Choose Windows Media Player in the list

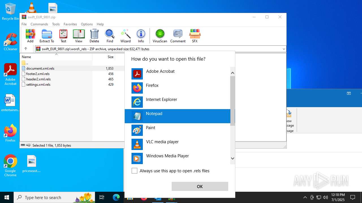(x=178, y=158)
